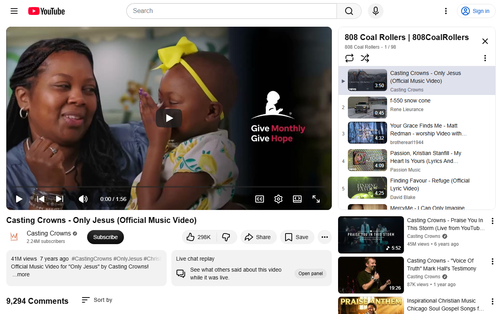Screen dimensions: 502x314
Task: Toggle loop playlist
Action: 349,58
